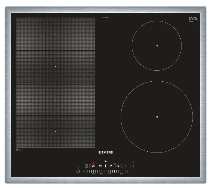Viewport: 212px width, 188px height.
Task: Tap the third flex zone segment dot
Action: 55,99
